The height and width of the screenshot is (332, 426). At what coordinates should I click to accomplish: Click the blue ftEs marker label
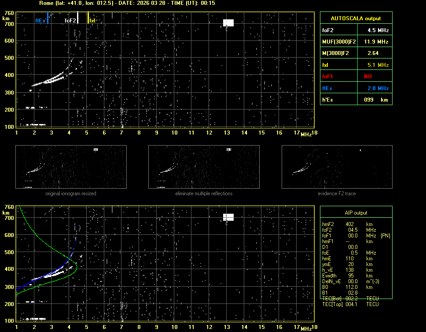(x=40, y=20)
